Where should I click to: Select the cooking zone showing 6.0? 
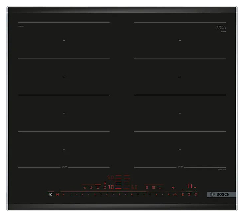click(134, 187)
